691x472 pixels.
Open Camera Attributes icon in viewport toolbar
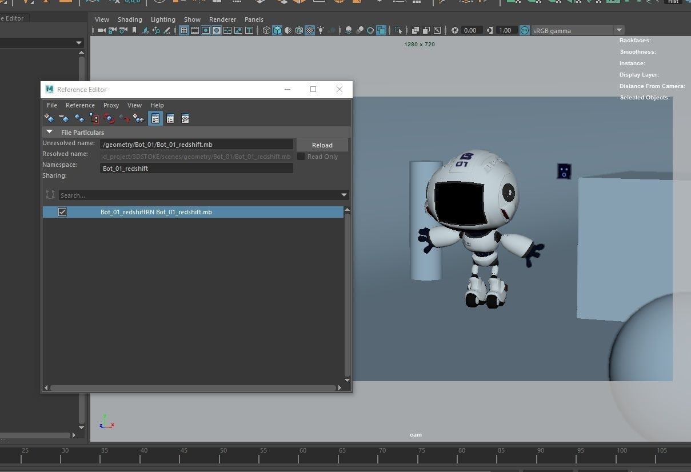123,30
